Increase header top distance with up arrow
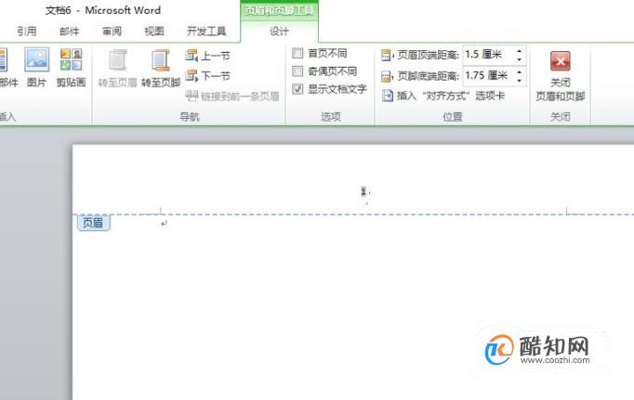The height and width of the screenshot is (400, 634). pyautogui.click(x=520, y=50)
